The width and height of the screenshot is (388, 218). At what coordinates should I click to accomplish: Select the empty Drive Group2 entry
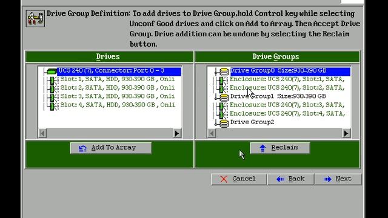(252, 122)
